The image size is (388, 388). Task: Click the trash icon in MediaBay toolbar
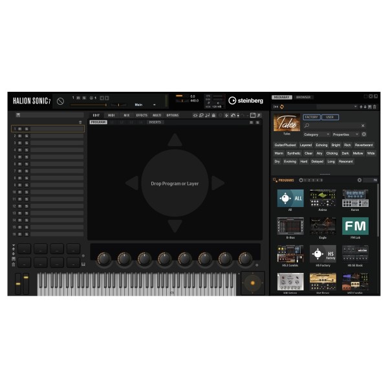[374, 107]
